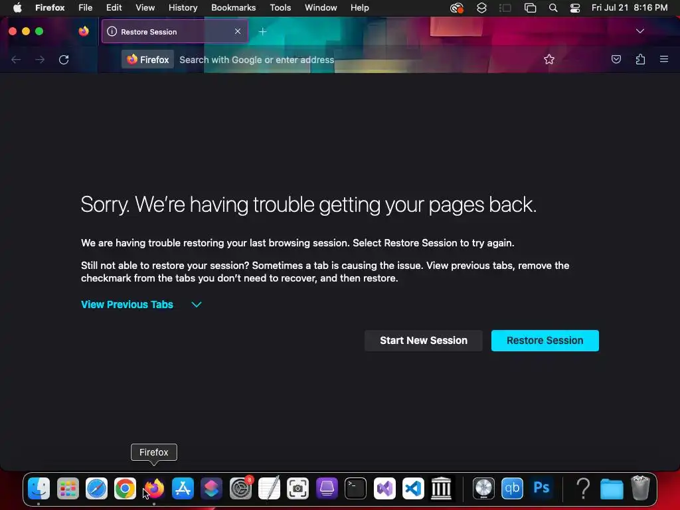The width and height of the screenshot is (680, 510).
Task: Open the Trash from the Dock
Action: (640, 488)
